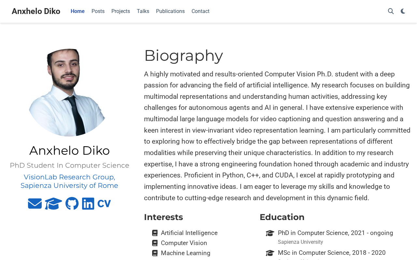Image resolution: width=417 pixels, height=260 pixels.
Task: Open Google Scholar graduation cap icon
Action: pos(53,204)
